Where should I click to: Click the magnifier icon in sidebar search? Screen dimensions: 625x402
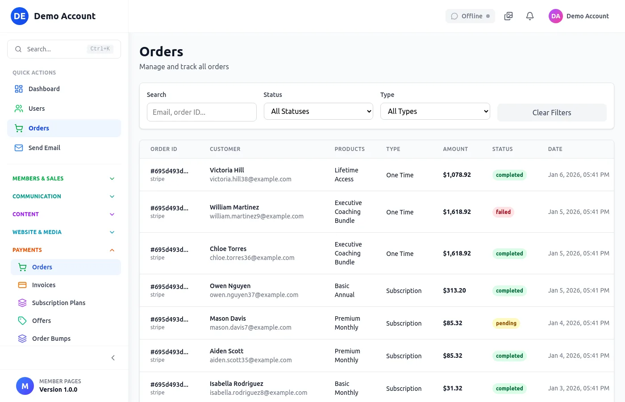click(18, 49)
